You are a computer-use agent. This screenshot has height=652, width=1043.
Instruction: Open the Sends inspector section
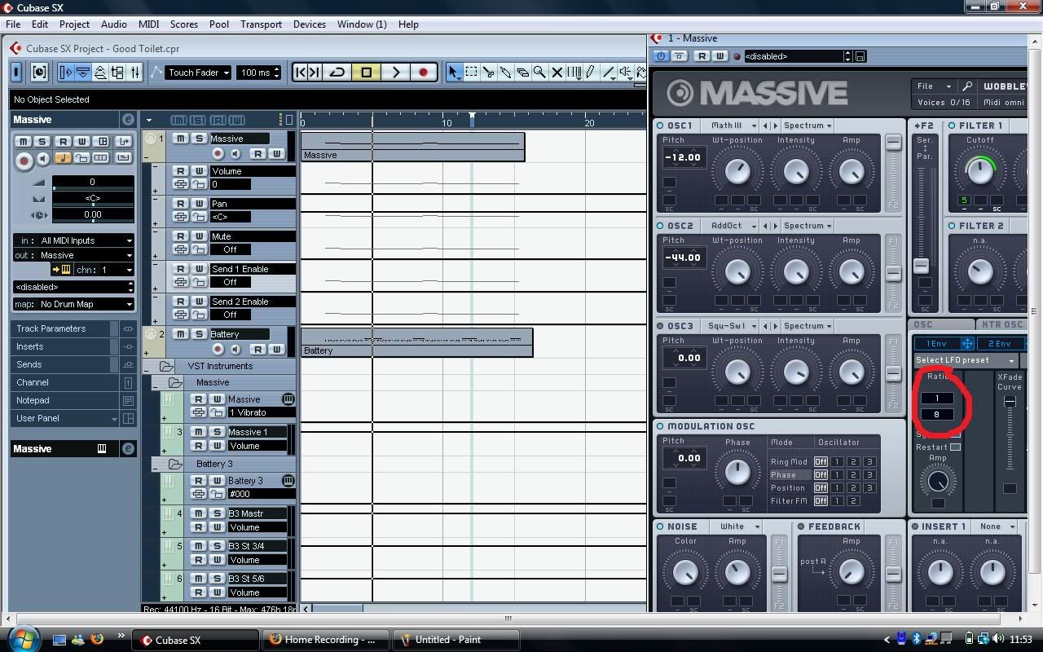[73, 364]
